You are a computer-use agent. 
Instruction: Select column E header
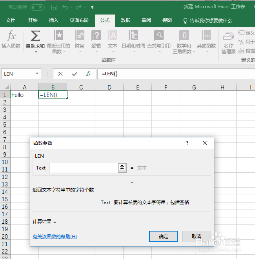(137, 87)
